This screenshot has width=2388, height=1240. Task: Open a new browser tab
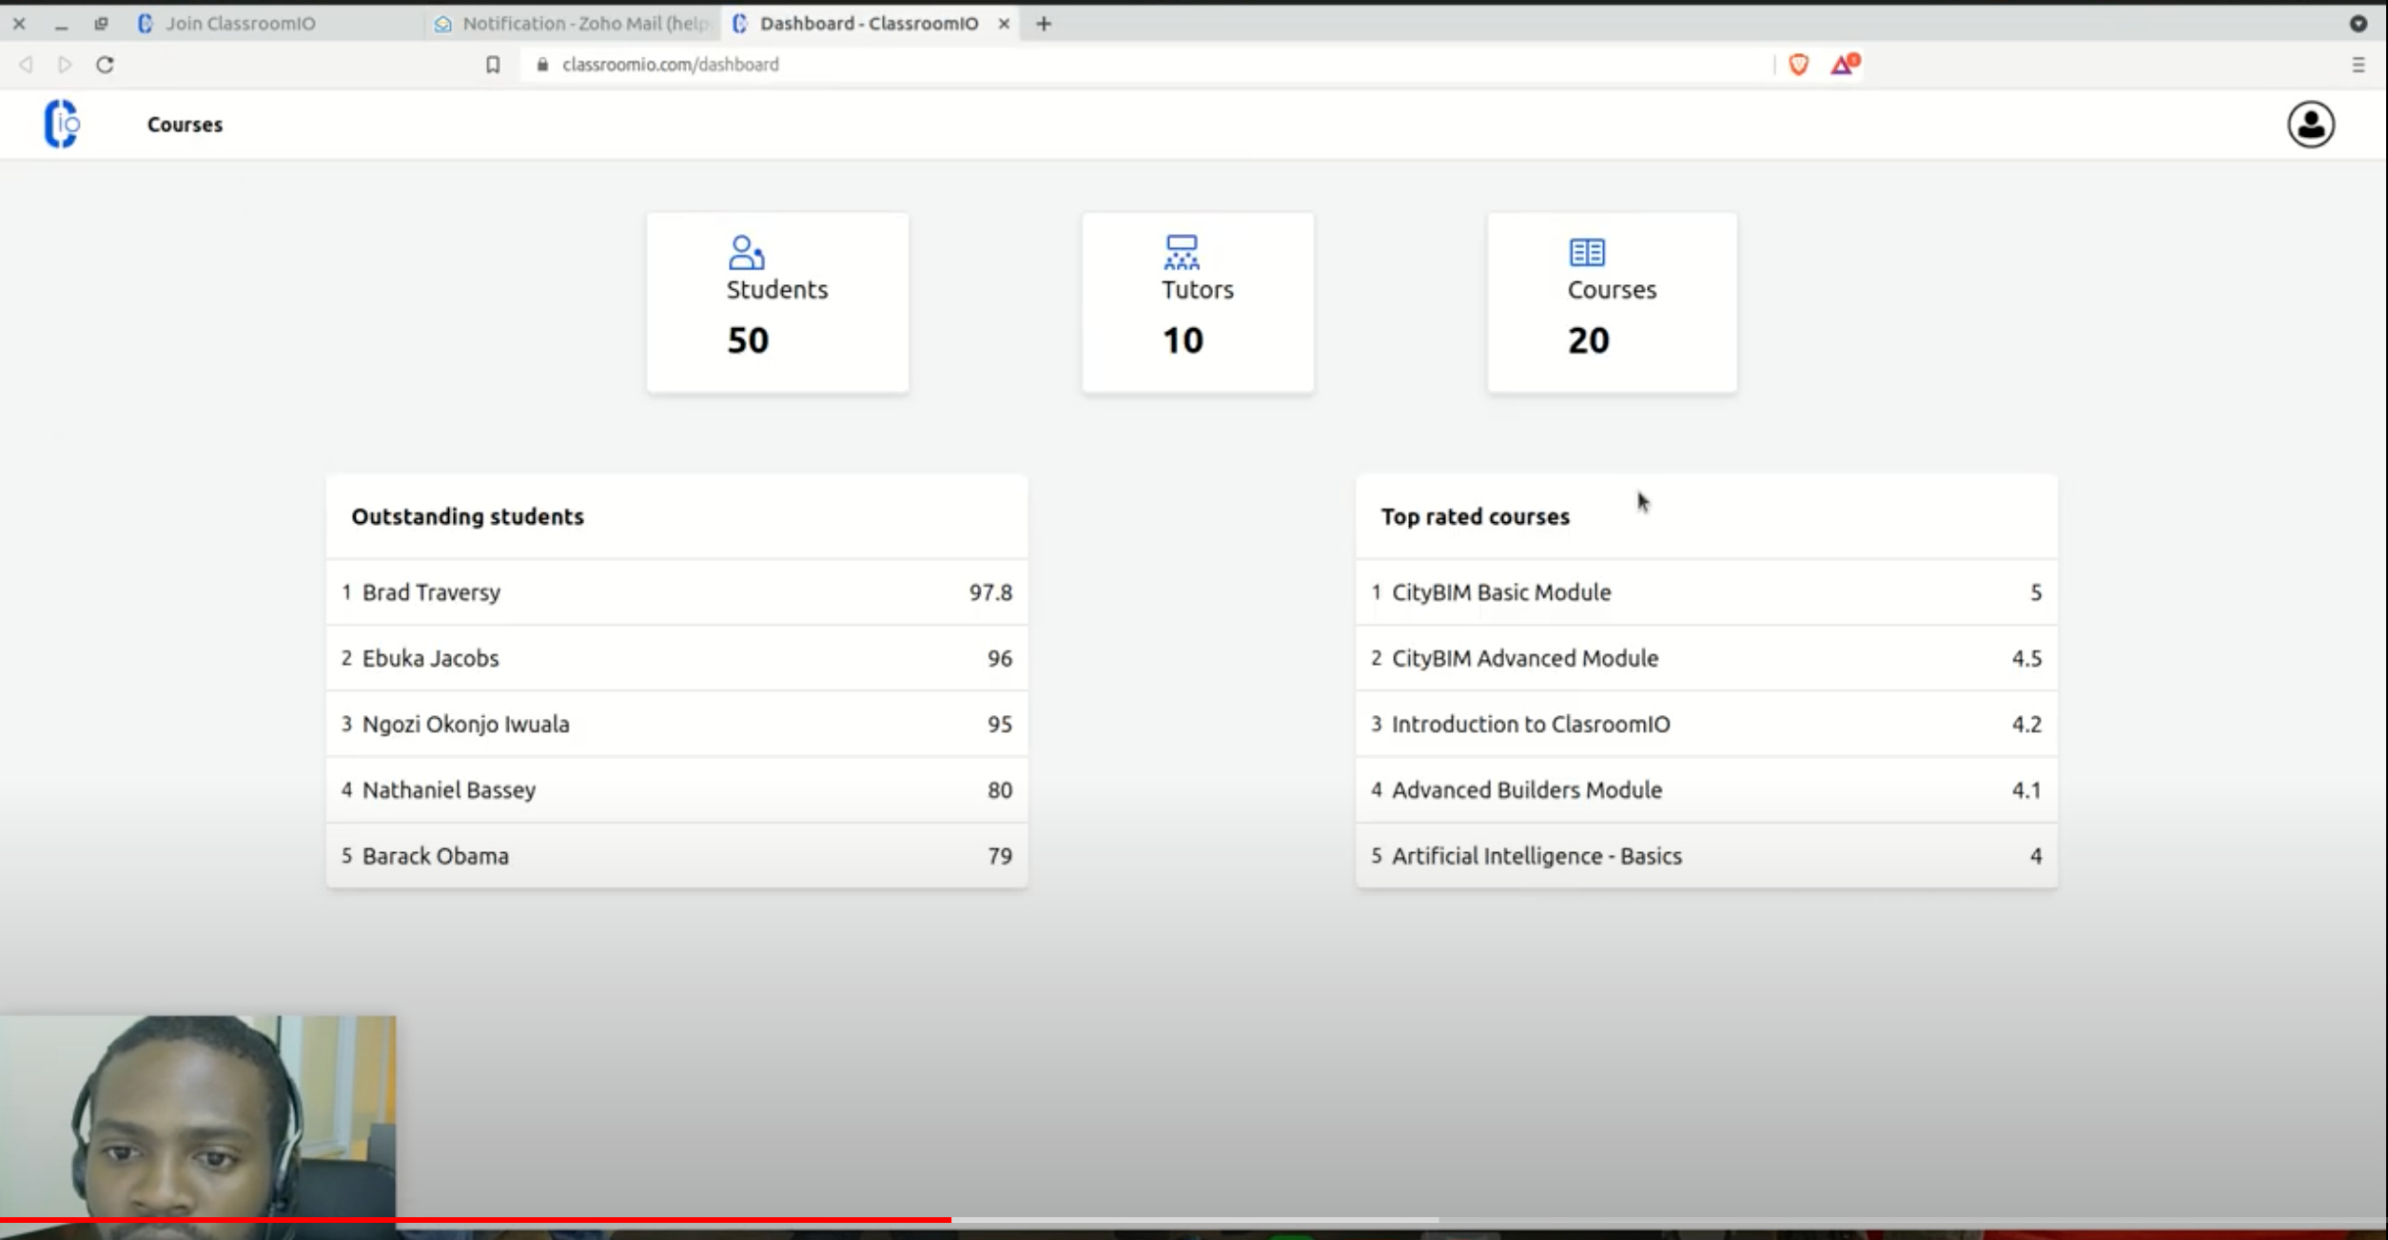point(1043,24)
